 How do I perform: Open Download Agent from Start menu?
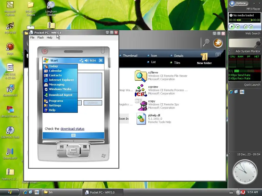[60, 95]
